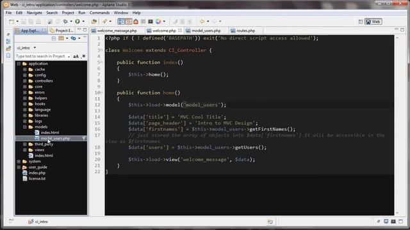Toggle the first blue editor layout icon
The height and width of the screenshot is (230, 410).
tap(121, 22)
